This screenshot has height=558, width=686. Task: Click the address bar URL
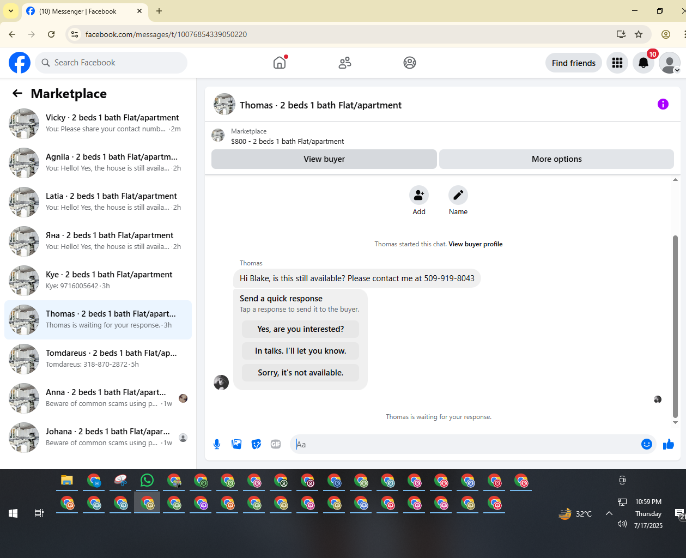pos(166,34)
